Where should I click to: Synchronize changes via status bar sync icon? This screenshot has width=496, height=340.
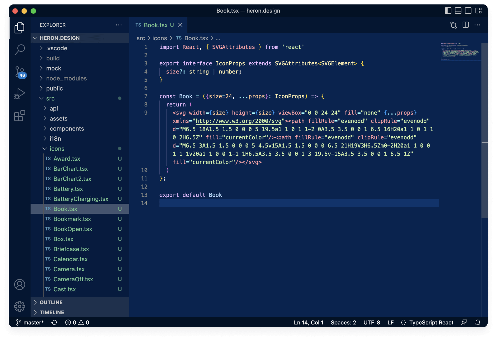(x=54, y=322)
